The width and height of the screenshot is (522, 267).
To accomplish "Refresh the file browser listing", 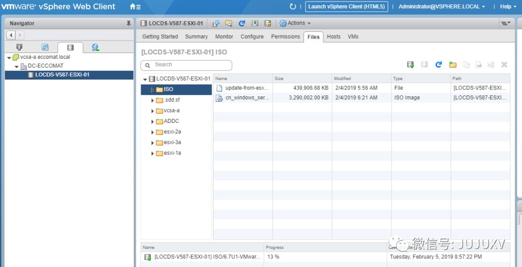I will (438, 65).
